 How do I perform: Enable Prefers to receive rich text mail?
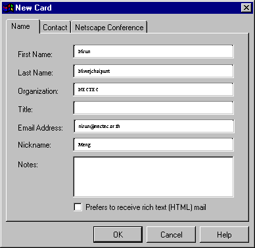[78, 207]
